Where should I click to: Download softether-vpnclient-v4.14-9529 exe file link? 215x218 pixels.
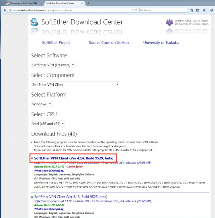pos(93,163)
